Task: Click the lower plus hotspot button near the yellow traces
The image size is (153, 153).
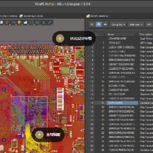Action: tap(39, 135)
